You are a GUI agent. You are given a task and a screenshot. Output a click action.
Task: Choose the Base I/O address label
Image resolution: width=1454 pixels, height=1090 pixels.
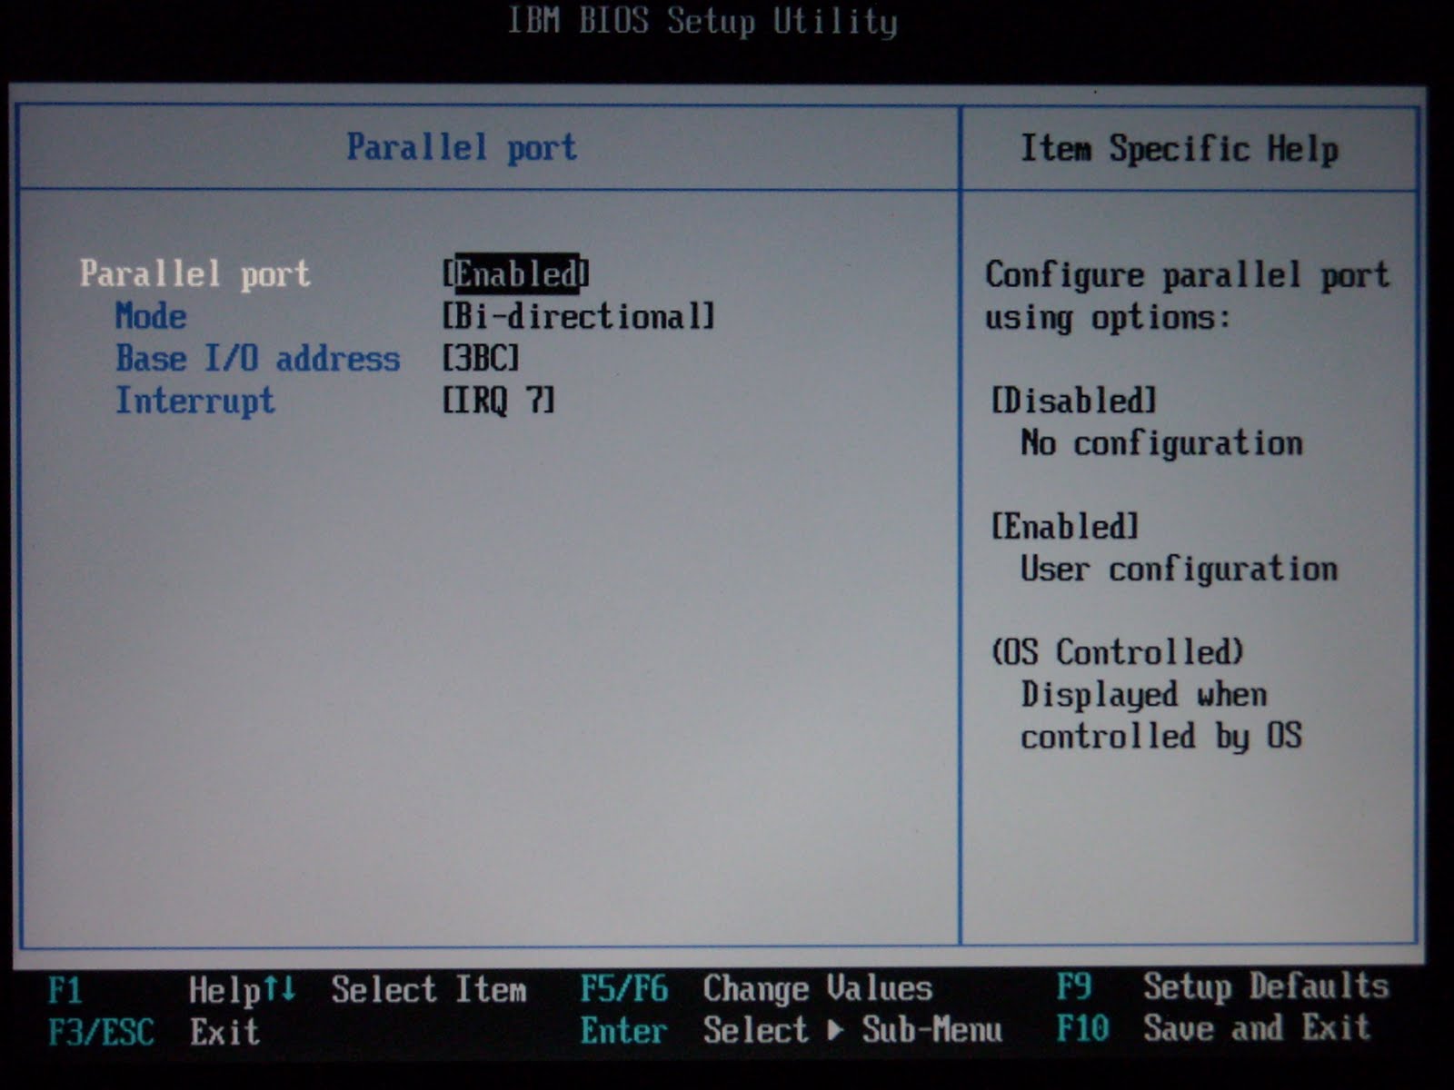click(257, 358)
